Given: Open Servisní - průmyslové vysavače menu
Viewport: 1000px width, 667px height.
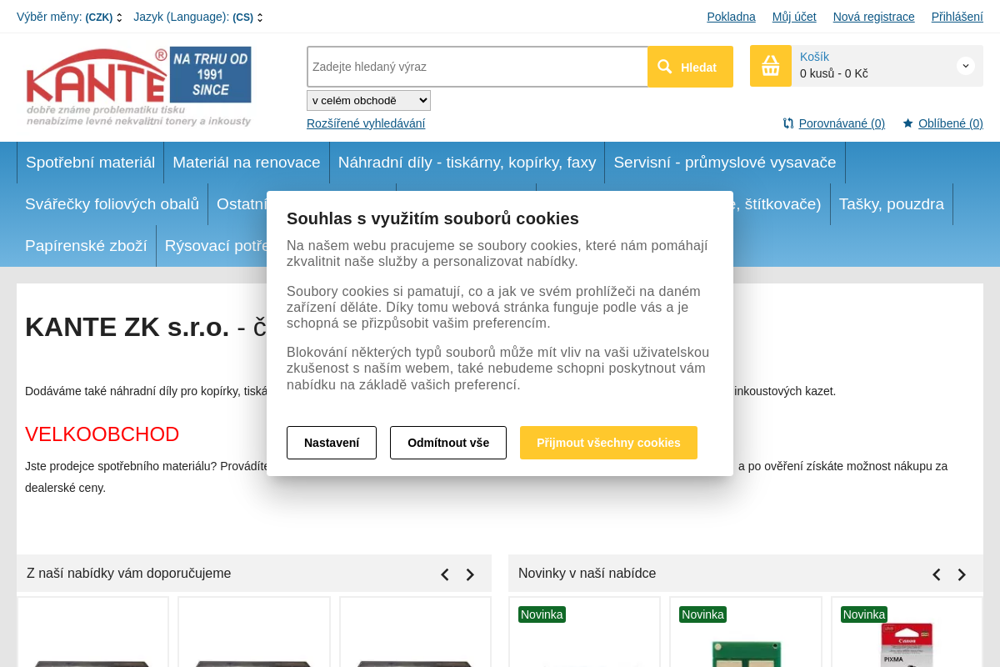Looking at the screenshot, I should 725,163.
